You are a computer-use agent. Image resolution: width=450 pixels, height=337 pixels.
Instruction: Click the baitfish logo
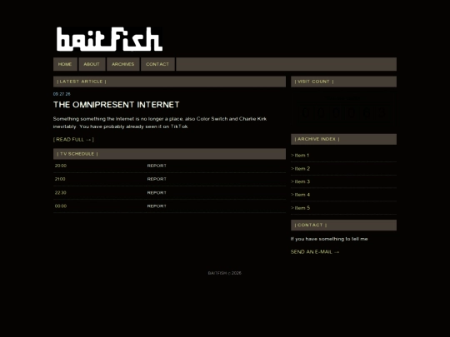point(109,39)
